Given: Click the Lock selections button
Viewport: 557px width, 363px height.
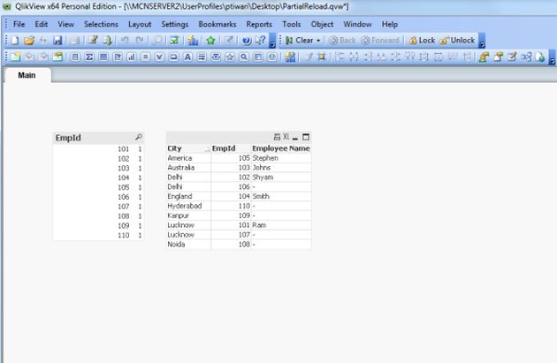Looking at the screenshot, I should pyautogui.click(x=423, y=40).
